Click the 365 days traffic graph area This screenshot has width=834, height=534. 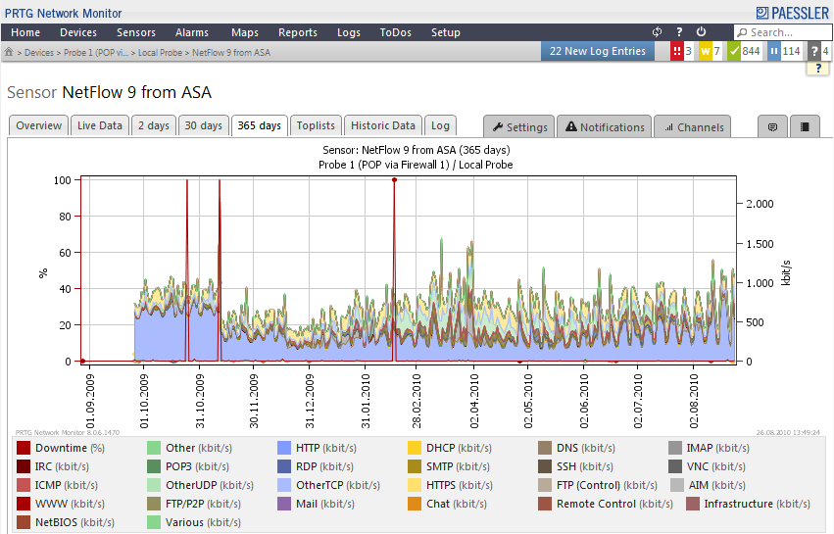tap(409, 270)
